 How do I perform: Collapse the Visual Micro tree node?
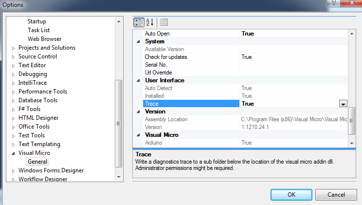[x=14, y=153]
